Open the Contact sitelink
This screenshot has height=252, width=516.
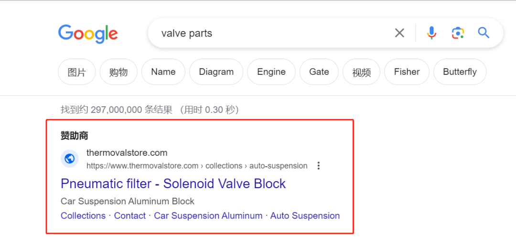click(x=129, y=216)
